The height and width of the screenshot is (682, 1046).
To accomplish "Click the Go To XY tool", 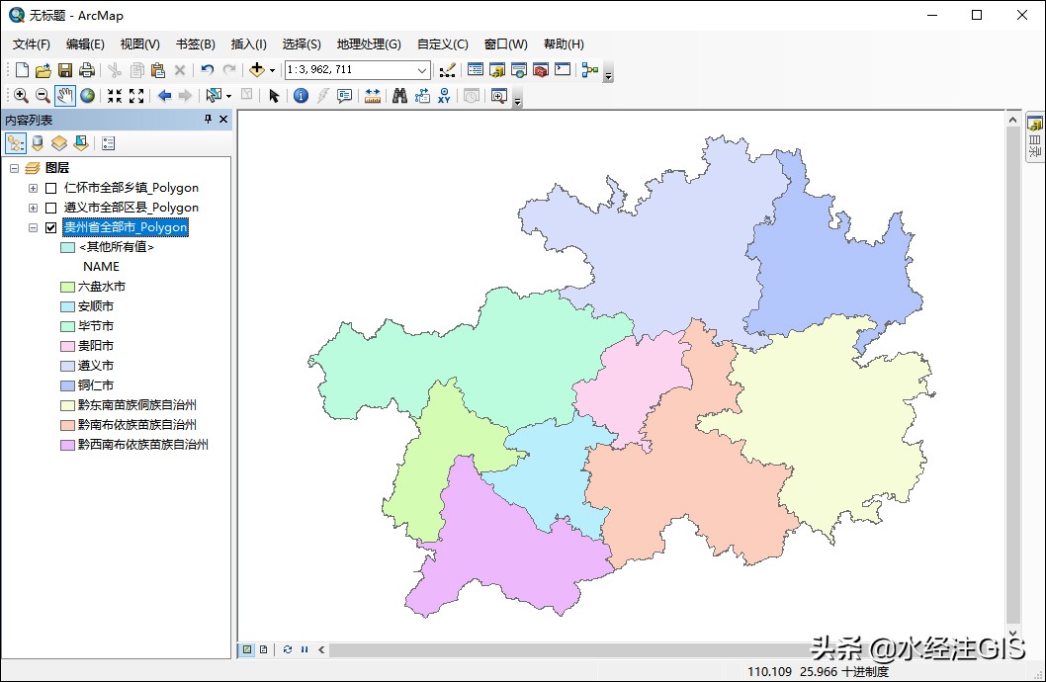I will coord(444,96).
